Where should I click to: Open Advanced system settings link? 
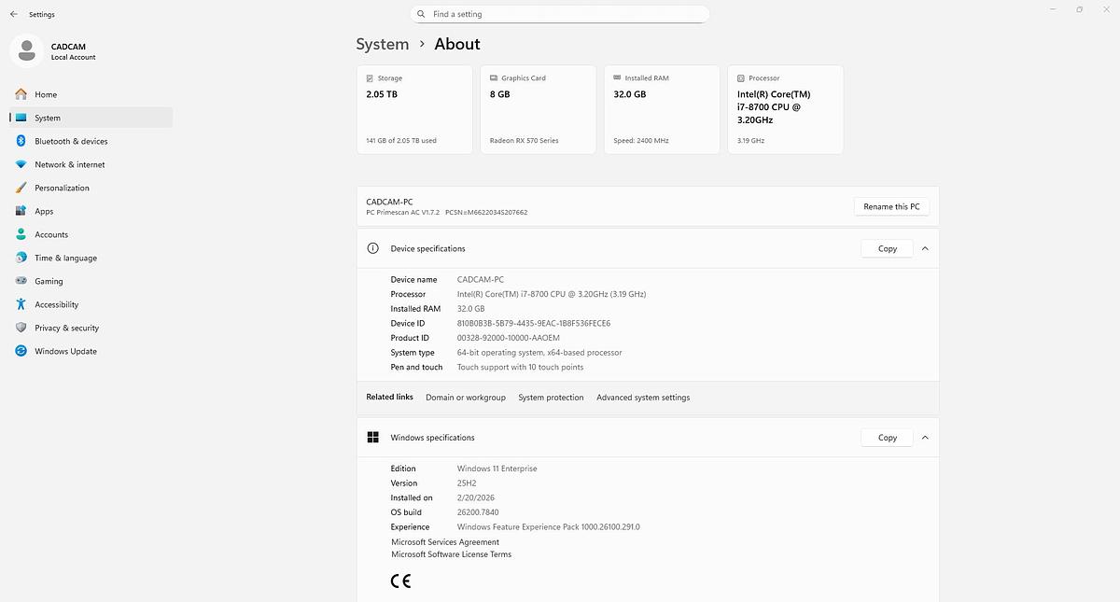point(643,398)
